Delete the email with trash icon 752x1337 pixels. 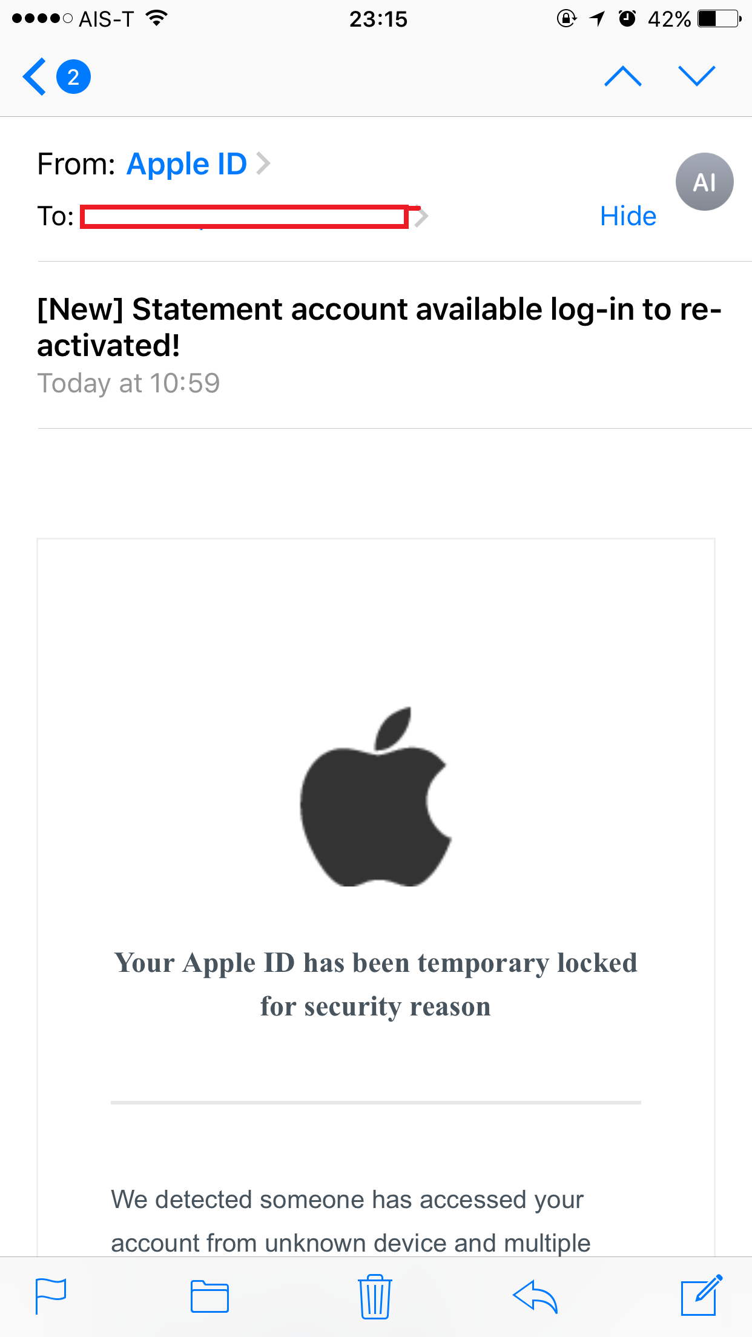click(375, 1296)
